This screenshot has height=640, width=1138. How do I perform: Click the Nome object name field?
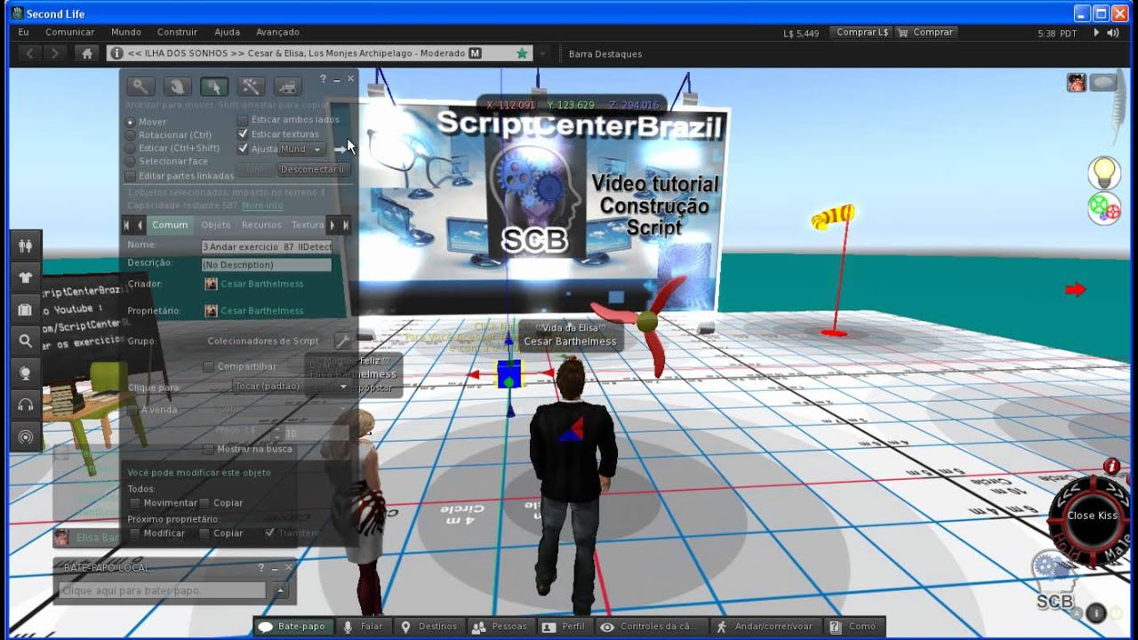(x=267, y=246)
